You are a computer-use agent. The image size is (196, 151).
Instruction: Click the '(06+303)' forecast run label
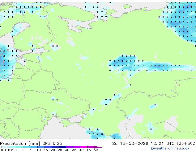coord(186,144)
